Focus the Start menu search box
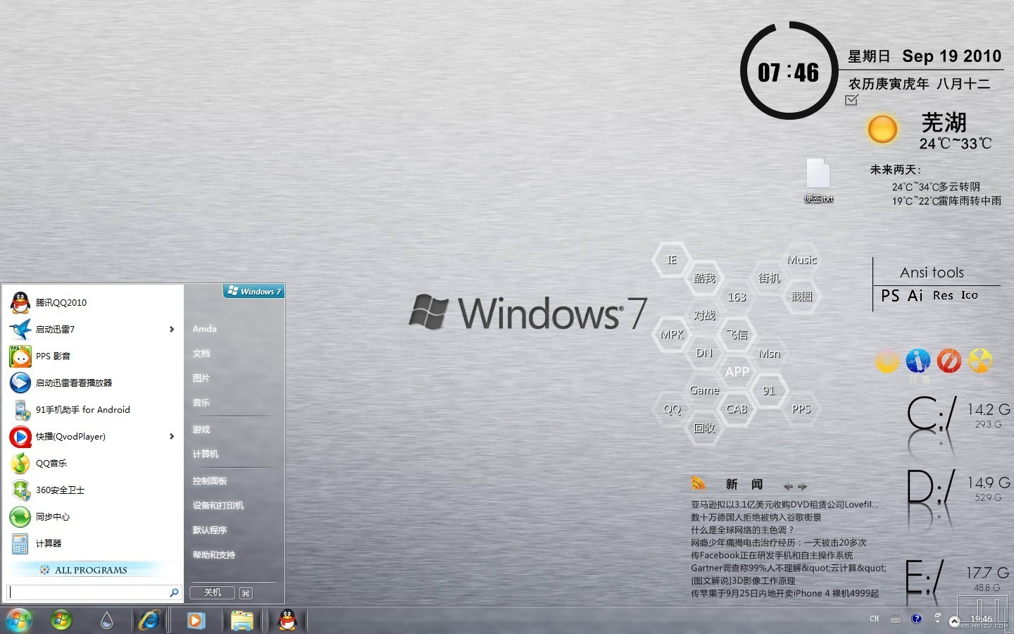This screenshot has height=634, width=1014. [x=94, y=592]
